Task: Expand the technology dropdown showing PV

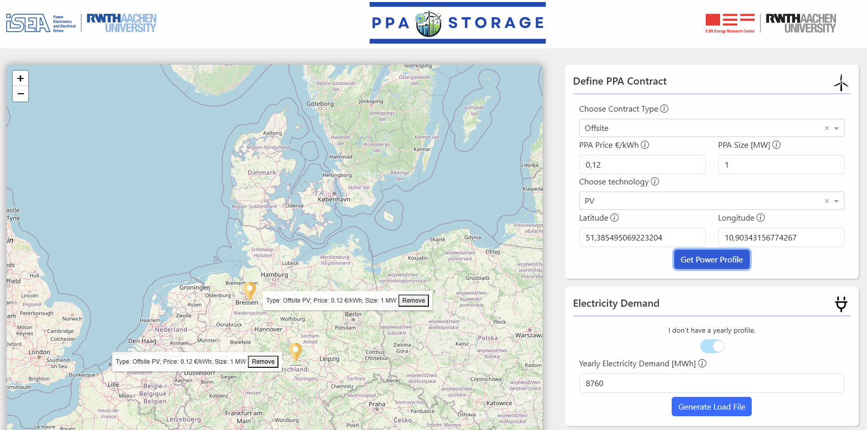Action: pos(836,201)
